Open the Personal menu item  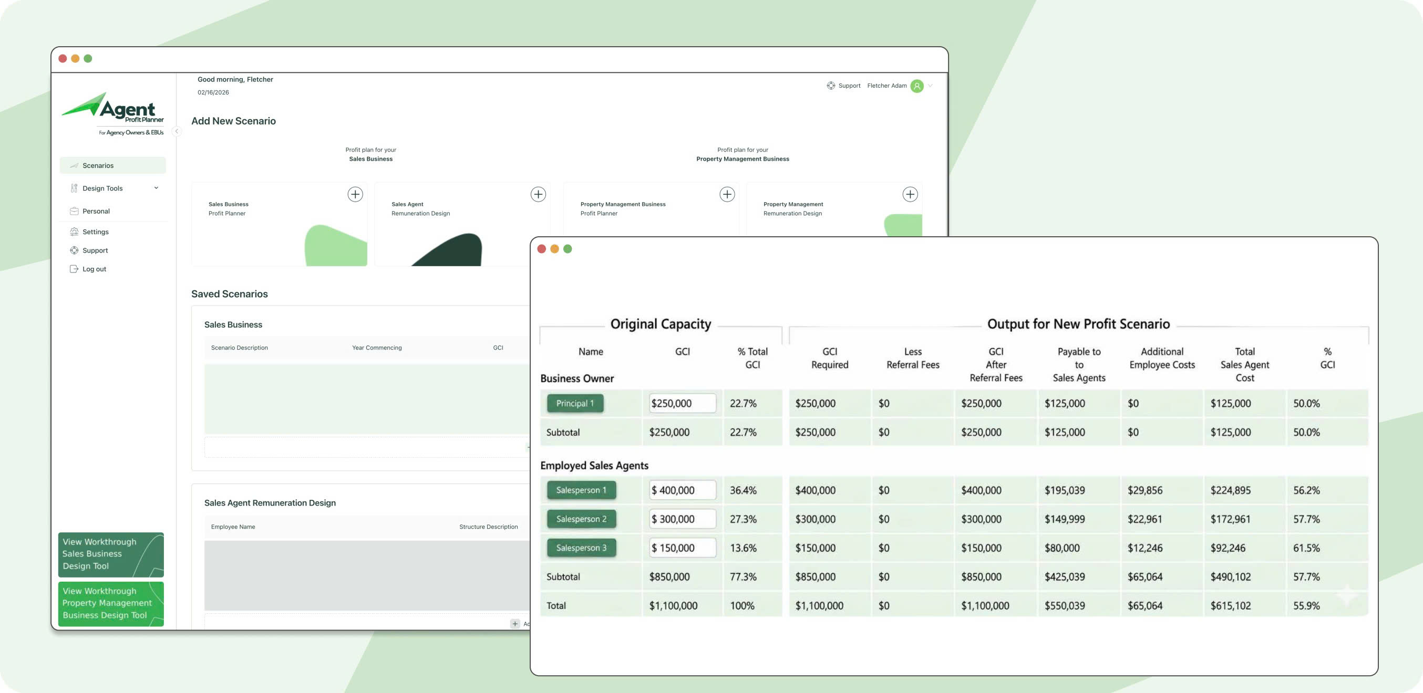tap(112, 212)
